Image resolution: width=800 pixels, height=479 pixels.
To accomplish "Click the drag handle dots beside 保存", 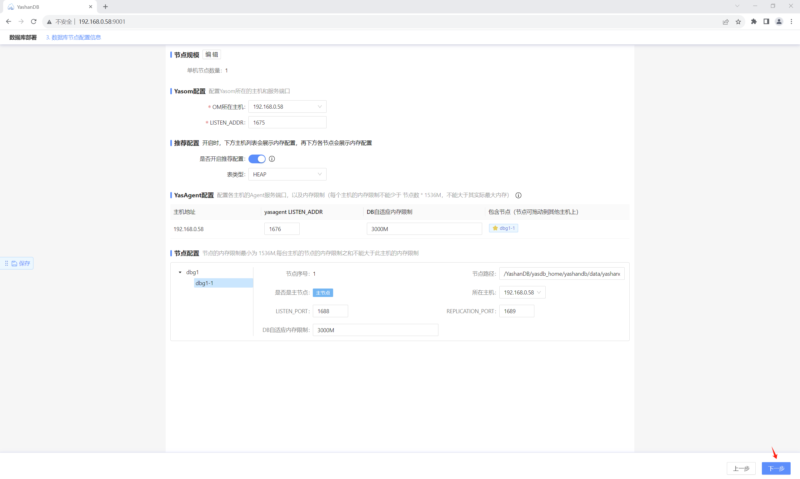I will click(7, 263).
